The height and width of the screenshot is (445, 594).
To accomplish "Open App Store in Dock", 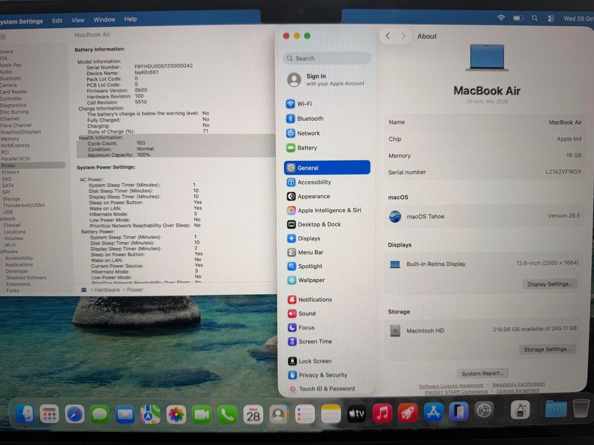I will tap(434, 412).
